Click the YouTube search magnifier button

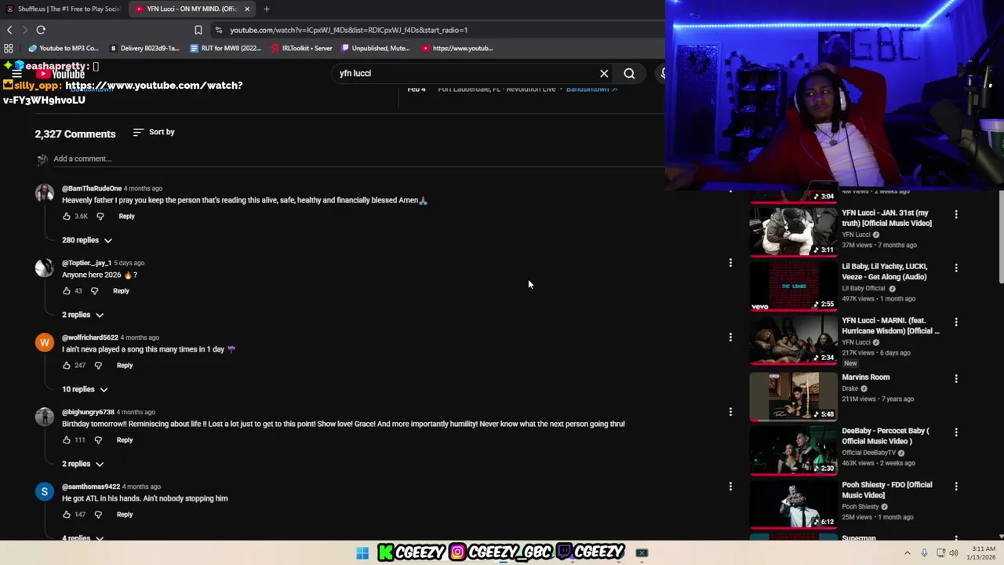pyautogui.click(x=629, y=73)
